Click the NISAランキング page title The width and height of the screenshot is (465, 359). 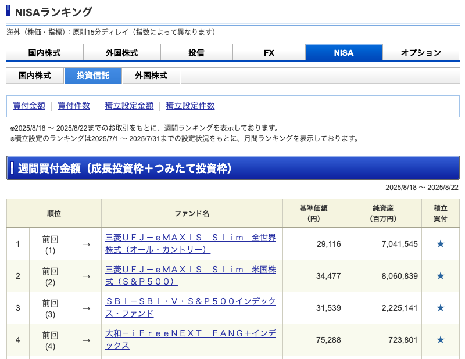tap(53, 12)
